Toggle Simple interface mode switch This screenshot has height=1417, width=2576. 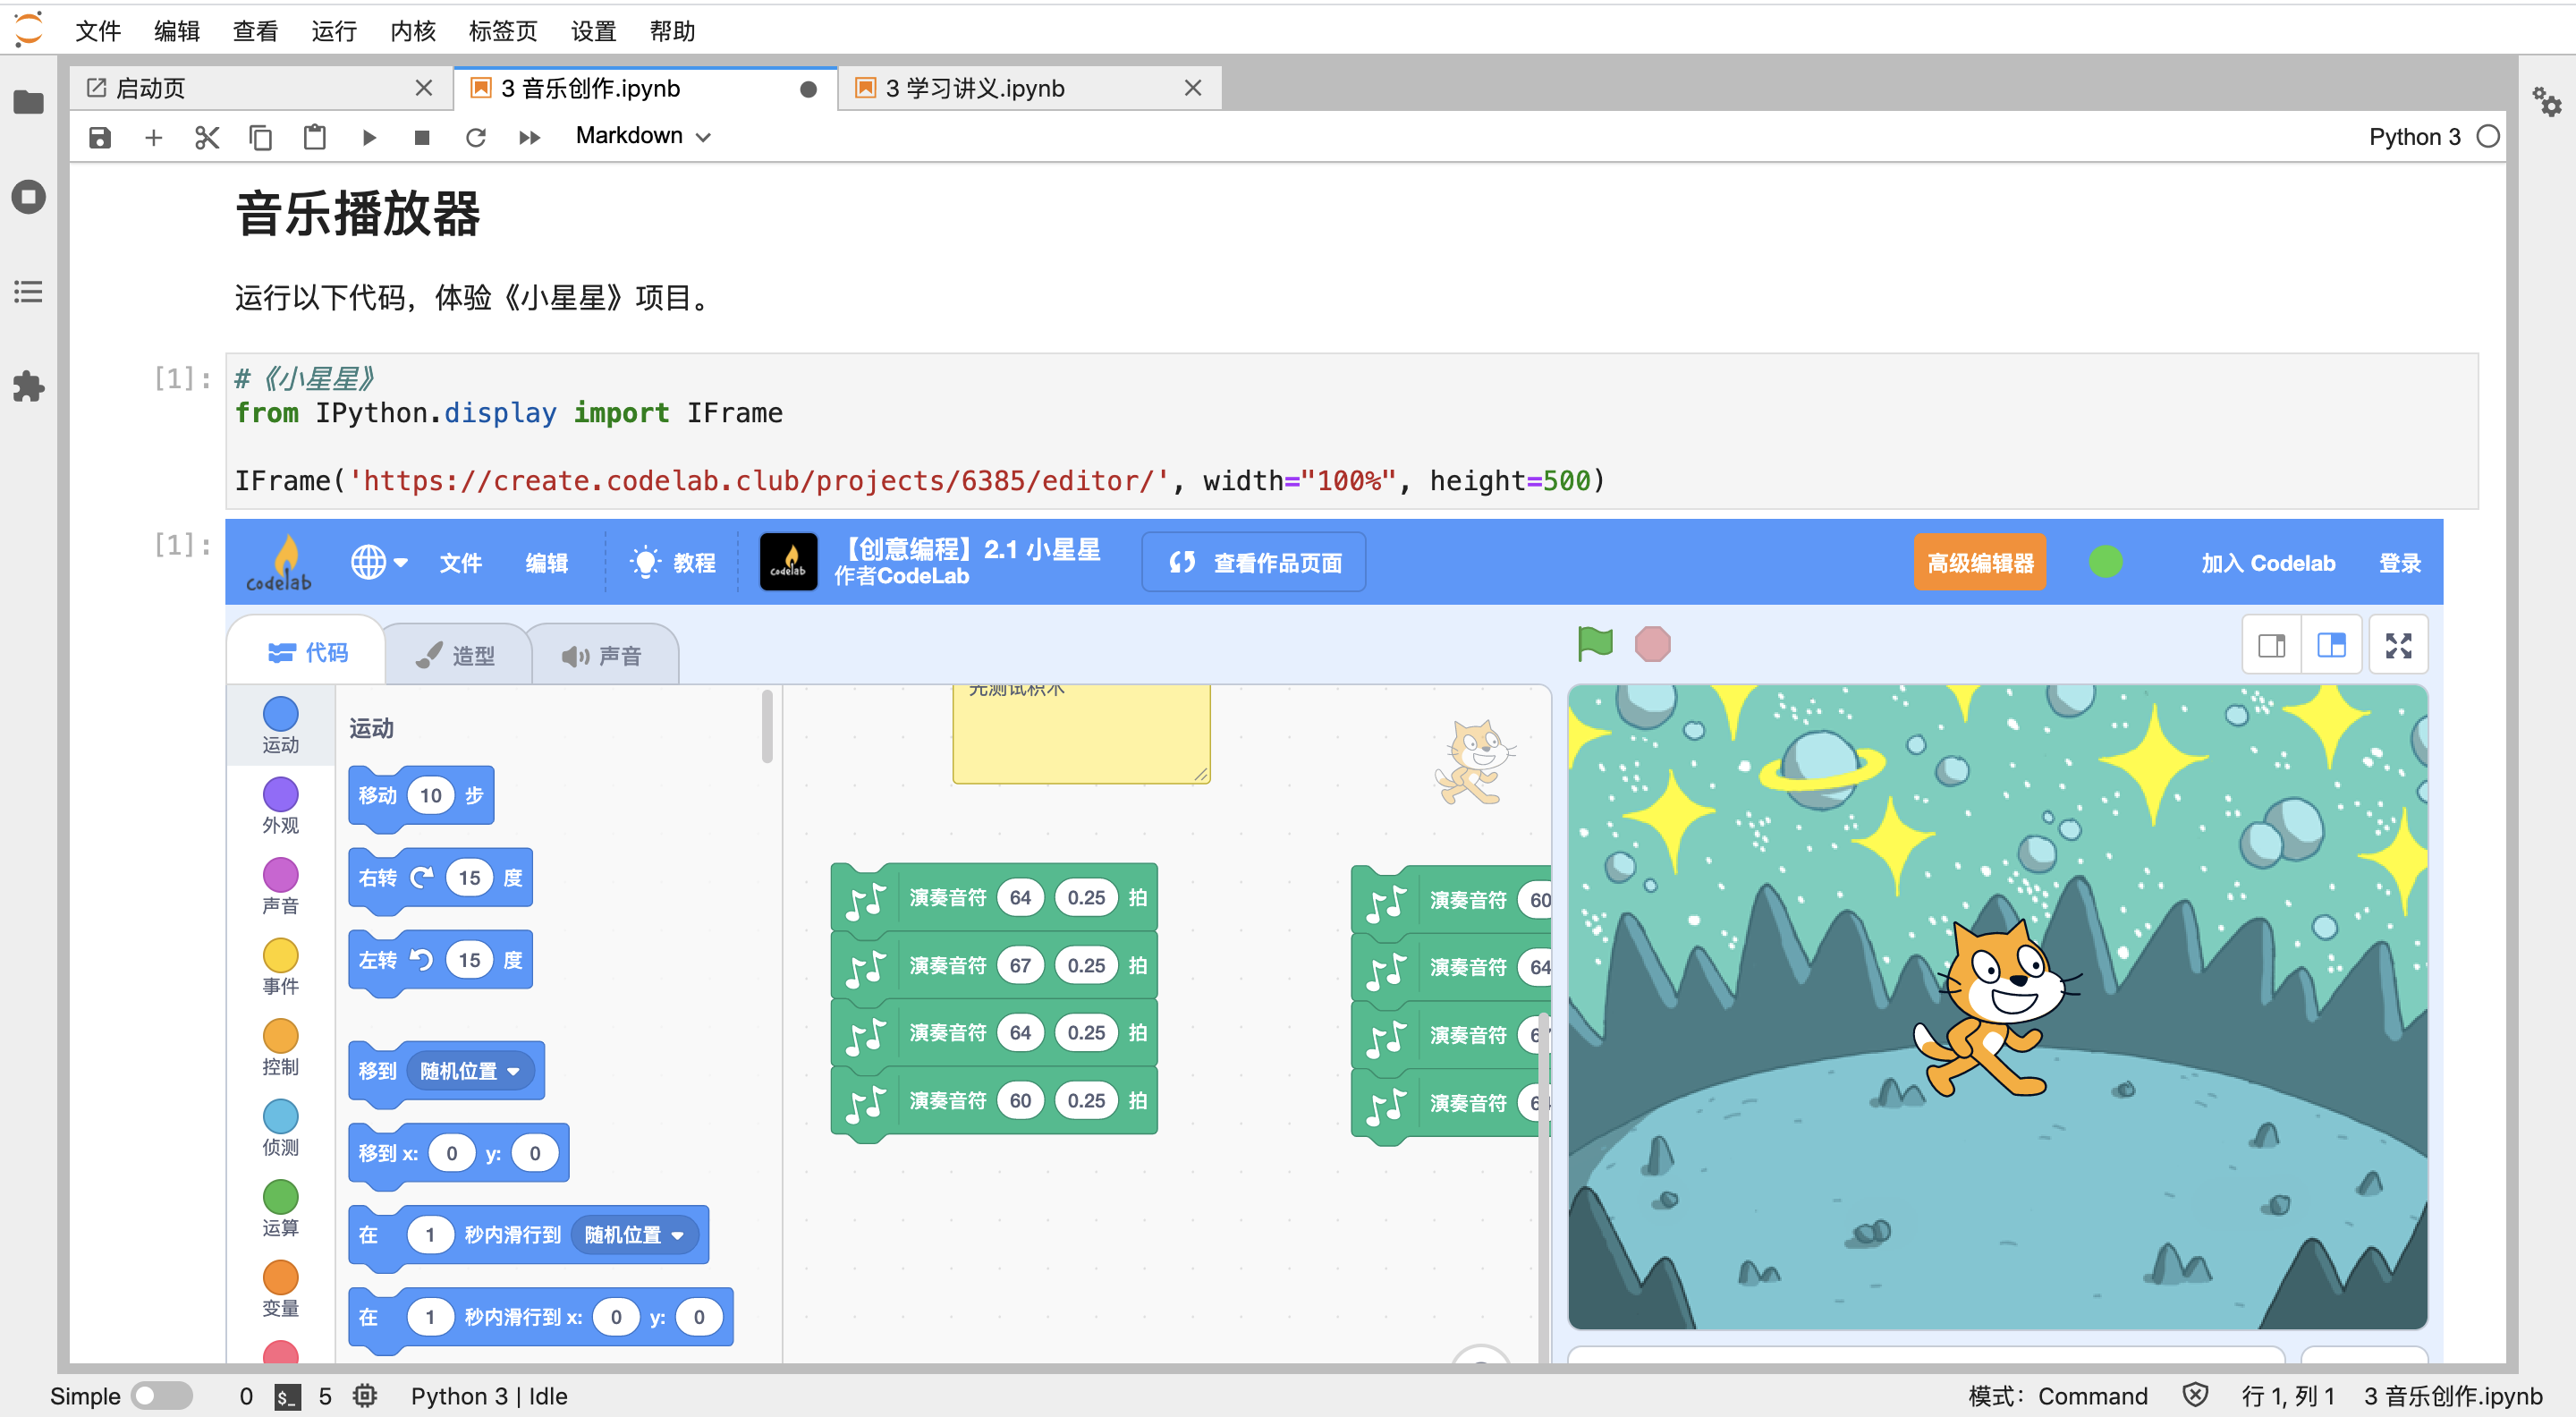click(x=162, y=1395)
